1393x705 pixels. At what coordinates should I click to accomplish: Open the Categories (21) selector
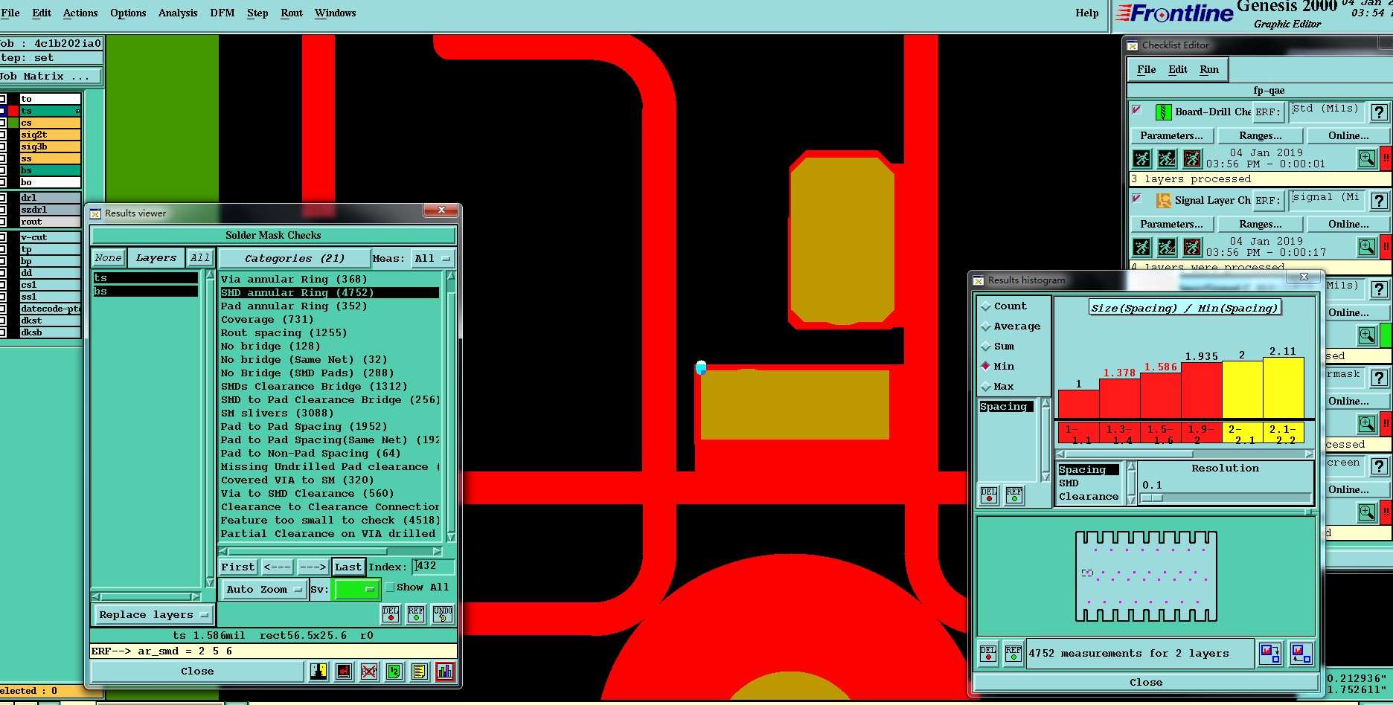pos(294,259)
